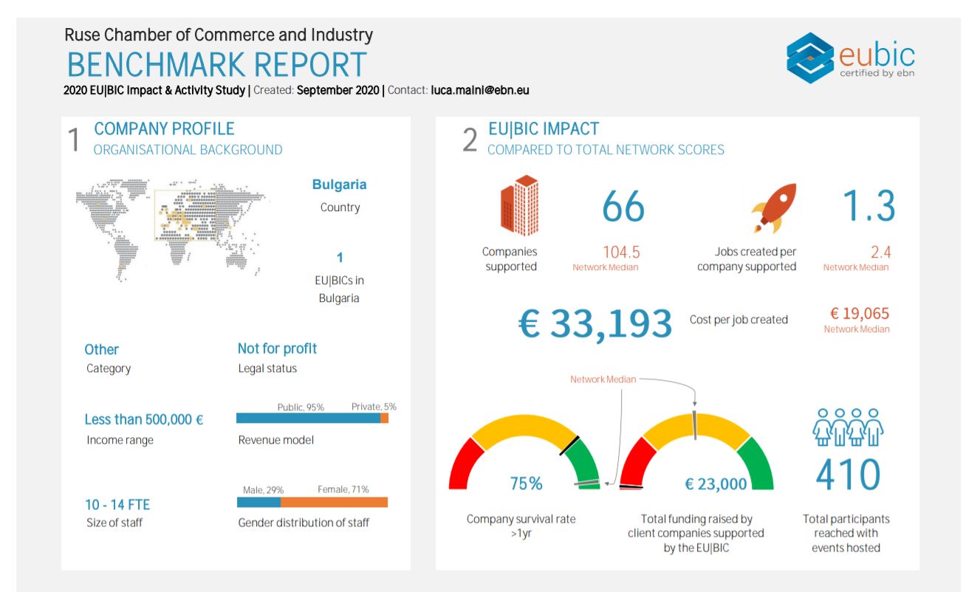Click the people group icon above 410
This screenshot has height=592, width=980.
coord(848,427)
